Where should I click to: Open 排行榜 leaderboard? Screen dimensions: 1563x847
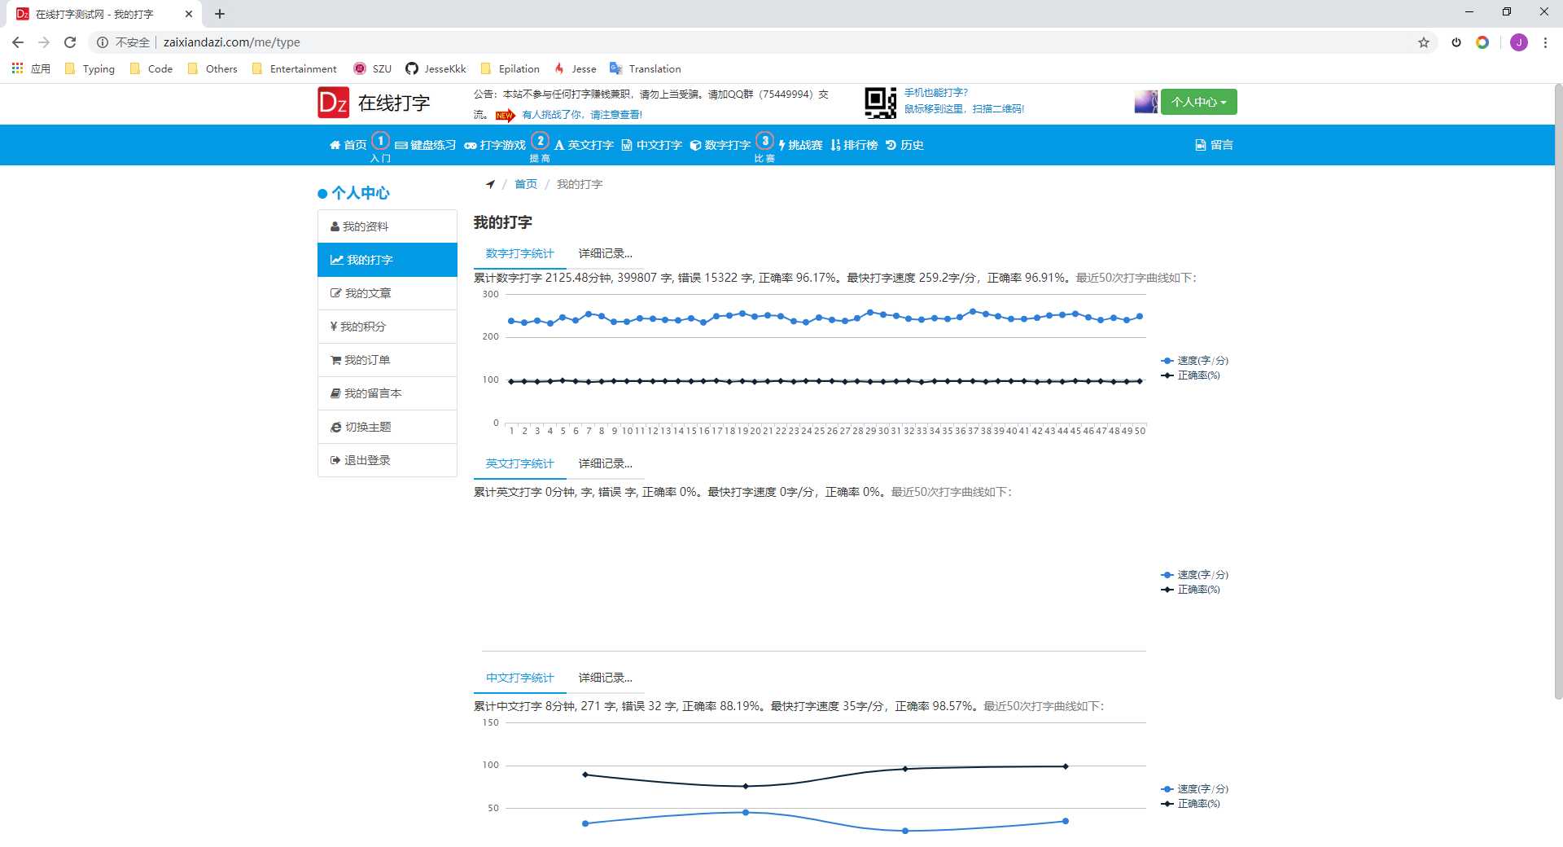(x=854, y=145)
